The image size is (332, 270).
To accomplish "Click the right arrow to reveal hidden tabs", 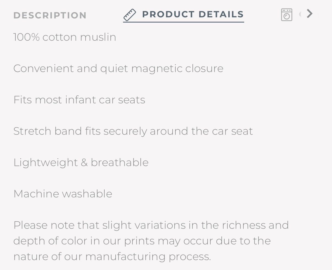I will click(309, 14).
